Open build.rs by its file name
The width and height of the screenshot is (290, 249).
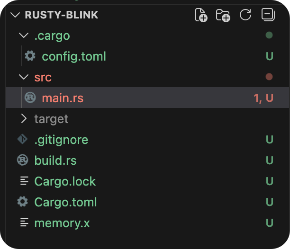[55, 160]
